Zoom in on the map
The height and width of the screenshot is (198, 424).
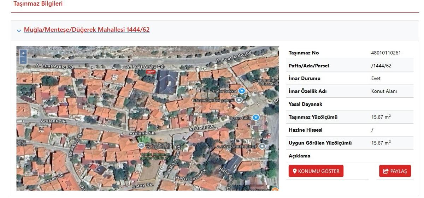23,53
